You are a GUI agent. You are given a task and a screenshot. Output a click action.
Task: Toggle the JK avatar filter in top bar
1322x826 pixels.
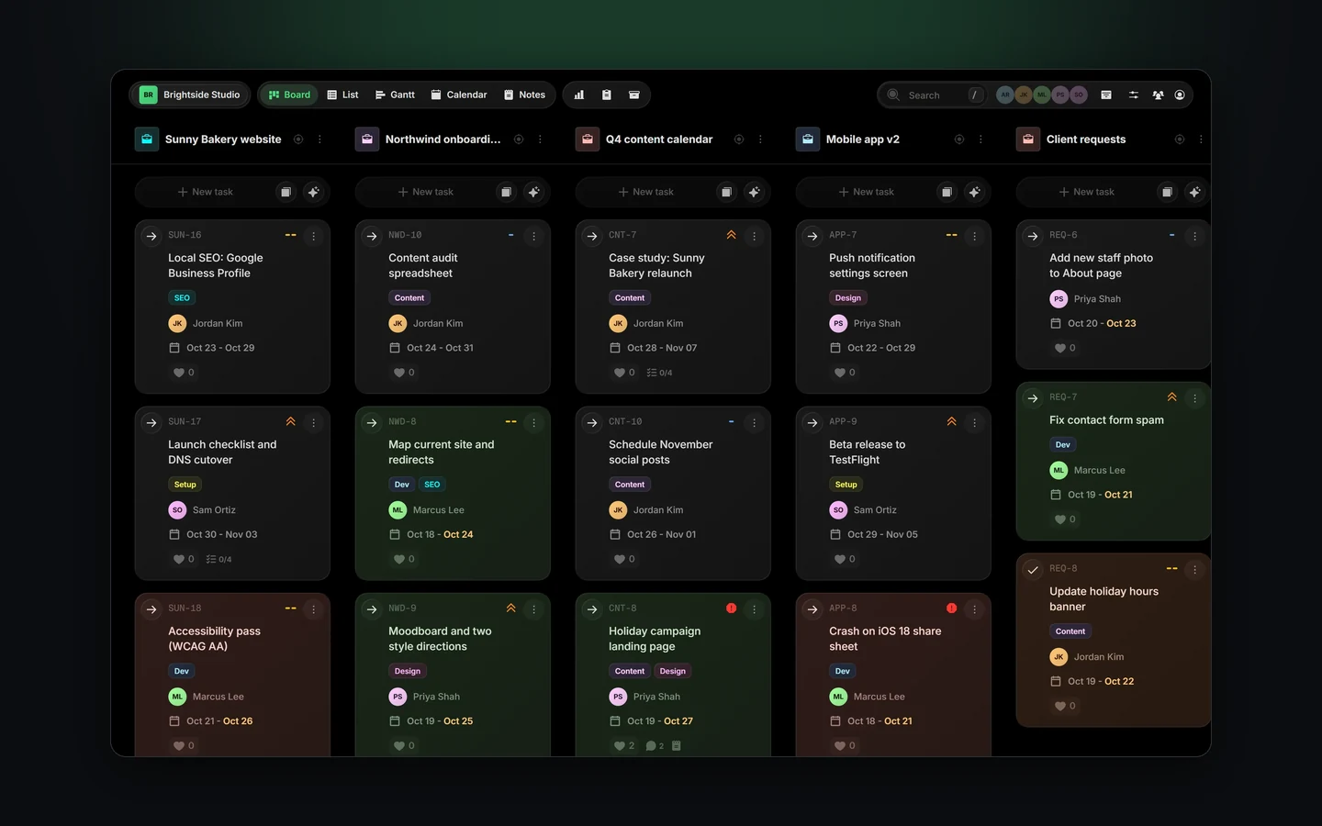click(1024, 95)
